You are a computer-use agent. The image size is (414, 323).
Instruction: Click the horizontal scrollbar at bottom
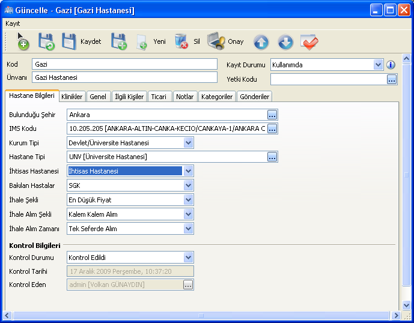[x=201, y=315]
